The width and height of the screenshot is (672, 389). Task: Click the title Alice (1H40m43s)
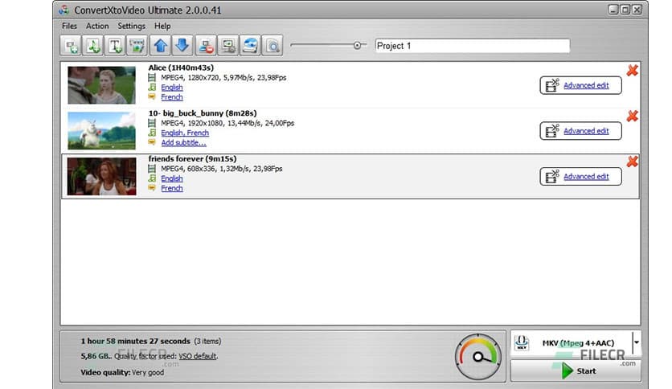[x=181, y=68]
